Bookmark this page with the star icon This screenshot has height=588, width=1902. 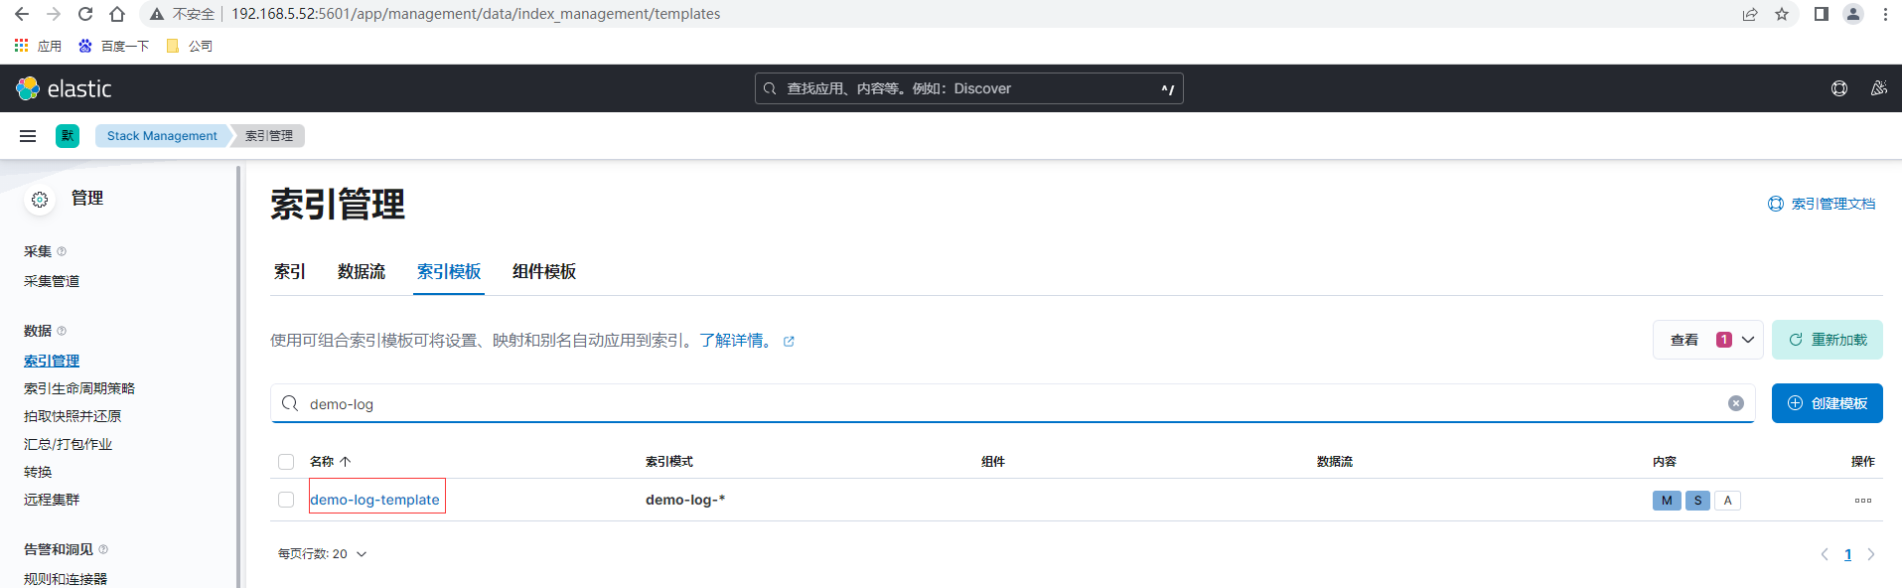coord(1782,14)
